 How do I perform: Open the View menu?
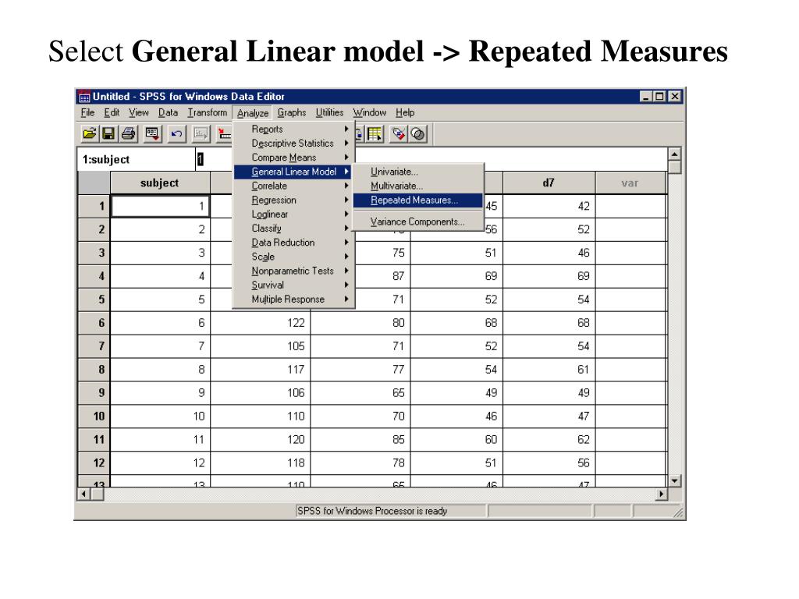139,112
